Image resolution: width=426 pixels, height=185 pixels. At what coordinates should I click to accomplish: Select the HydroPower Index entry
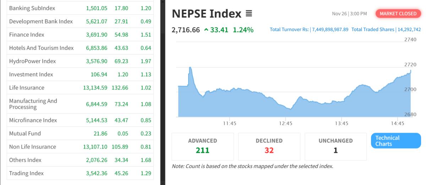(x=32, y=61)
